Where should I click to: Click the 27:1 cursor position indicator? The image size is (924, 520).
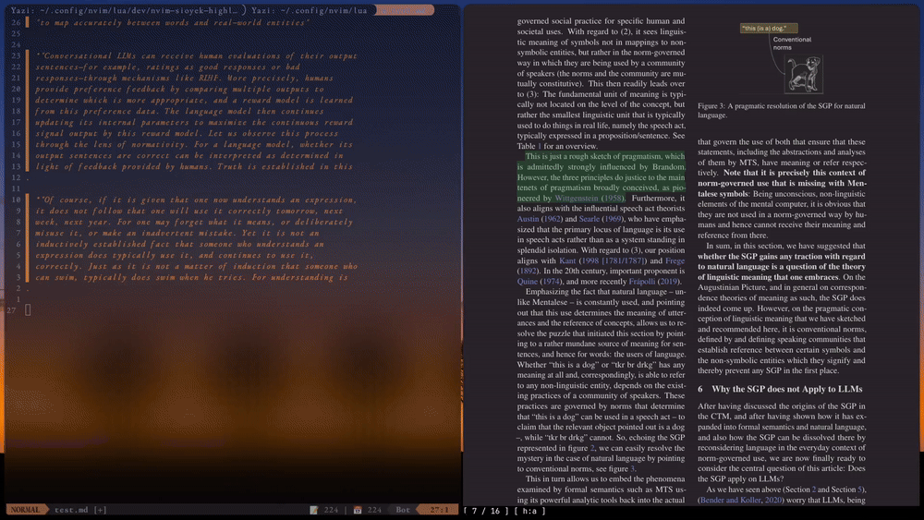(x=439, y=510)
